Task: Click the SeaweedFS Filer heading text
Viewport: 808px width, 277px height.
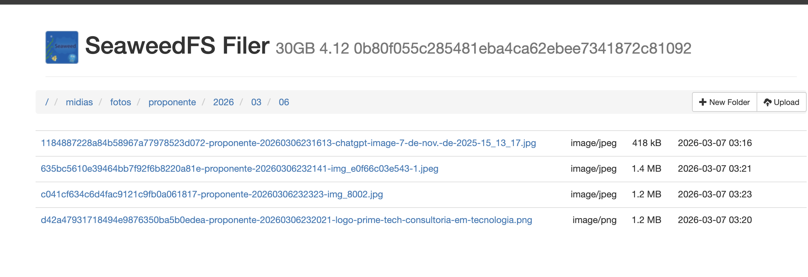Action: (x=177, y=46)
